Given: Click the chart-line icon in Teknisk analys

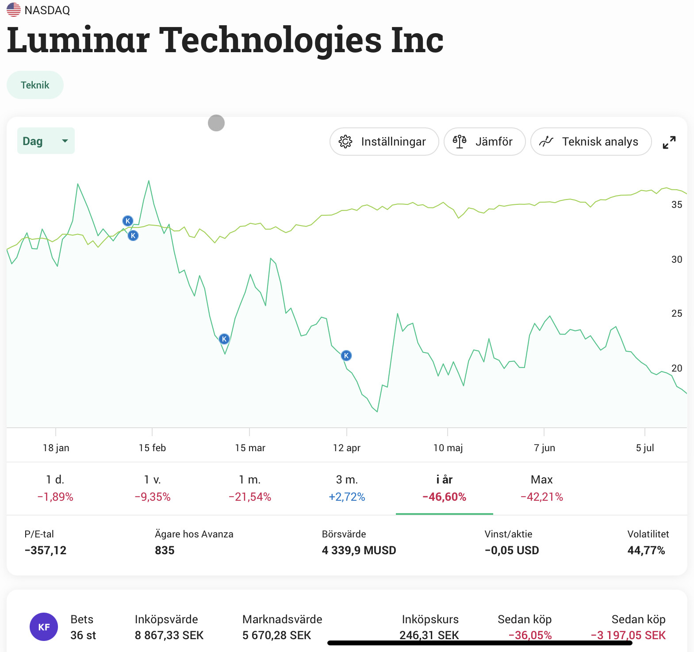Looking at the screenshot, I should click(546, 142).
